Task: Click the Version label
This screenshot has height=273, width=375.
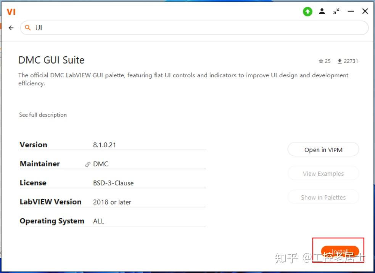Action: [34, 145]
